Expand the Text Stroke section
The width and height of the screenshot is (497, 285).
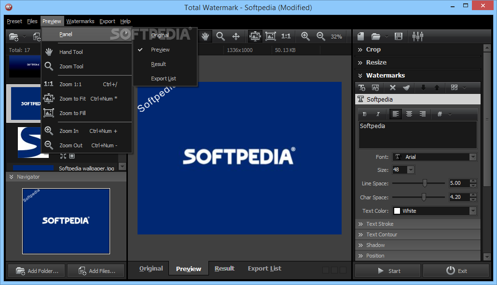click(x=418, y=224)
